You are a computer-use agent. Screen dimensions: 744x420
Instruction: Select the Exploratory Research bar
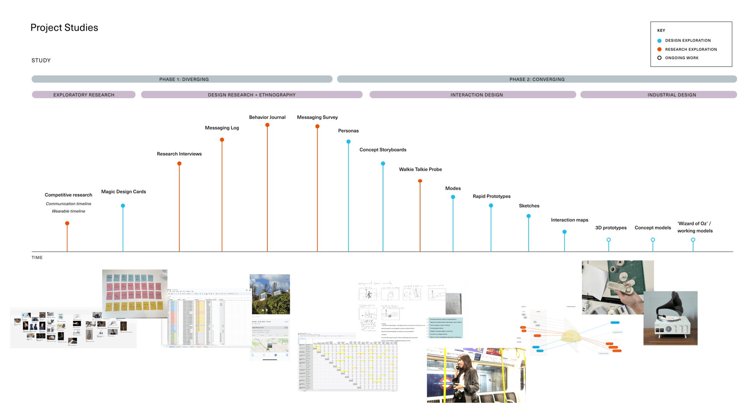84,95
